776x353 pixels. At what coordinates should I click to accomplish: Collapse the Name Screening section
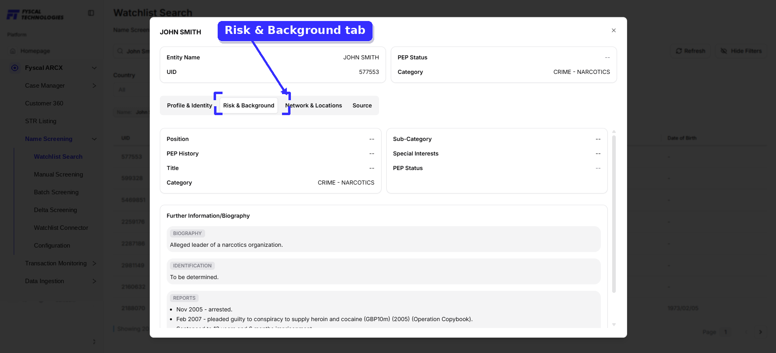94,139
